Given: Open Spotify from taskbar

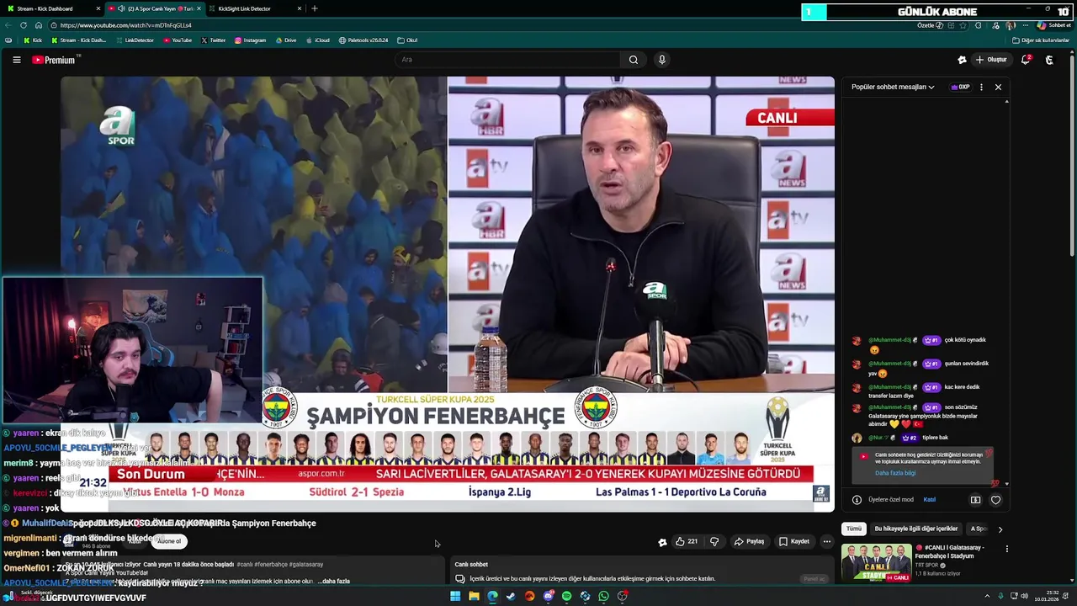Looking at the screenshot, I should point(566,596).
